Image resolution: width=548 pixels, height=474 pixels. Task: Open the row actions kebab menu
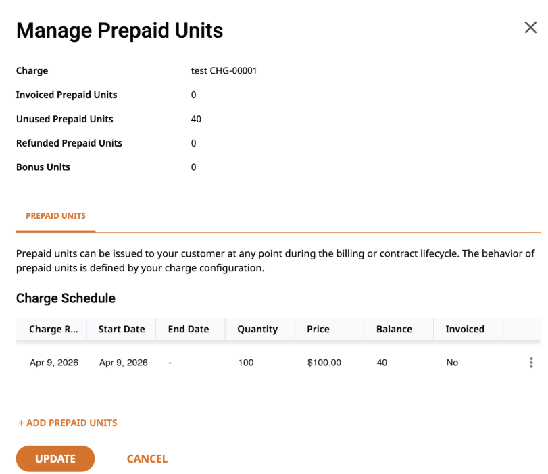[531, 362]
